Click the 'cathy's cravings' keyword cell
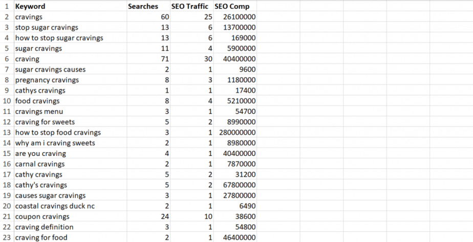Viewport: 473px width, 242px height. point(41,185)
